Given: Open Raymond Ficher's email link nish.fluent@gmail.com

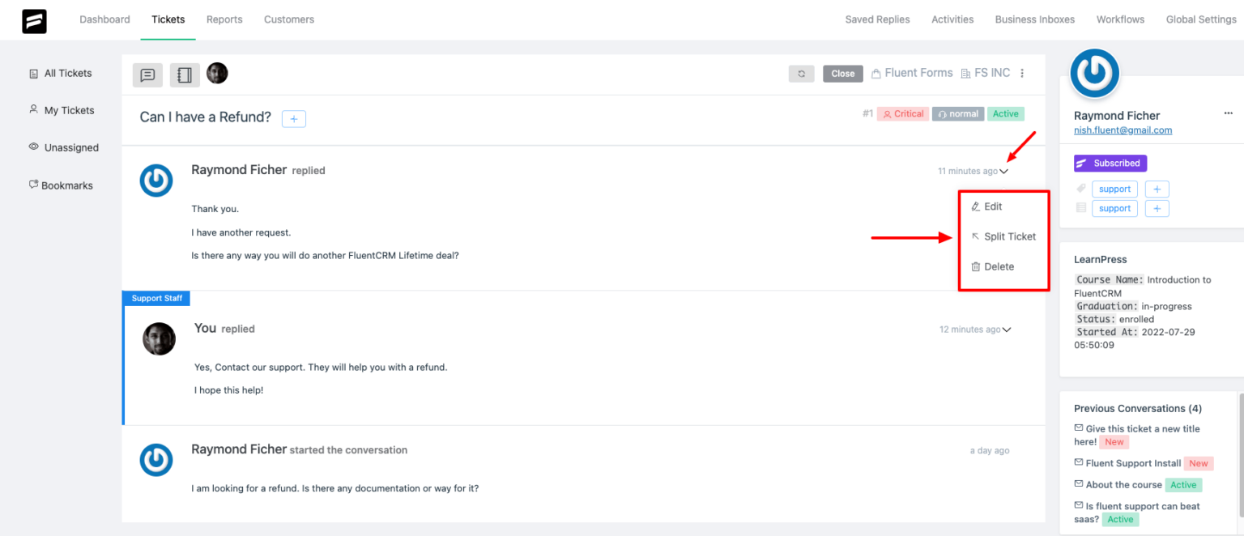Looking at the screenshot, I should 1123,130.
